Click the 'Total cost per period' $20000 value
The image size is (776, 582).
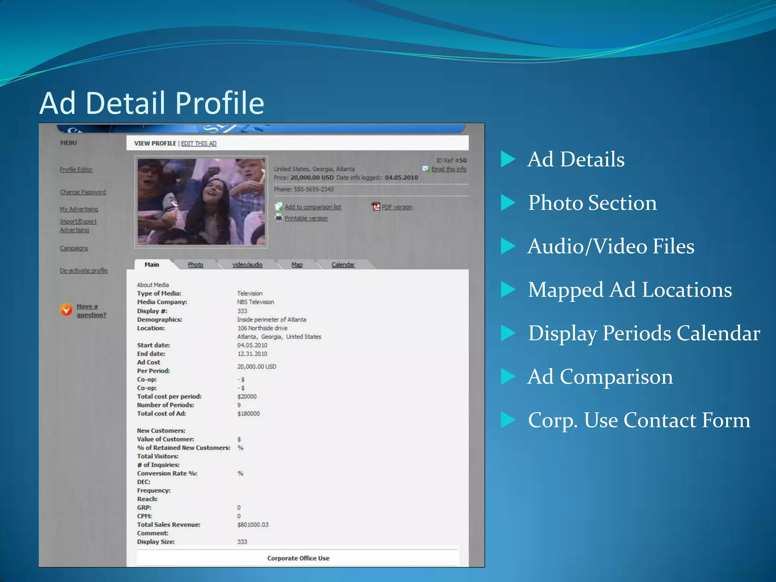(x=247, y=396)
